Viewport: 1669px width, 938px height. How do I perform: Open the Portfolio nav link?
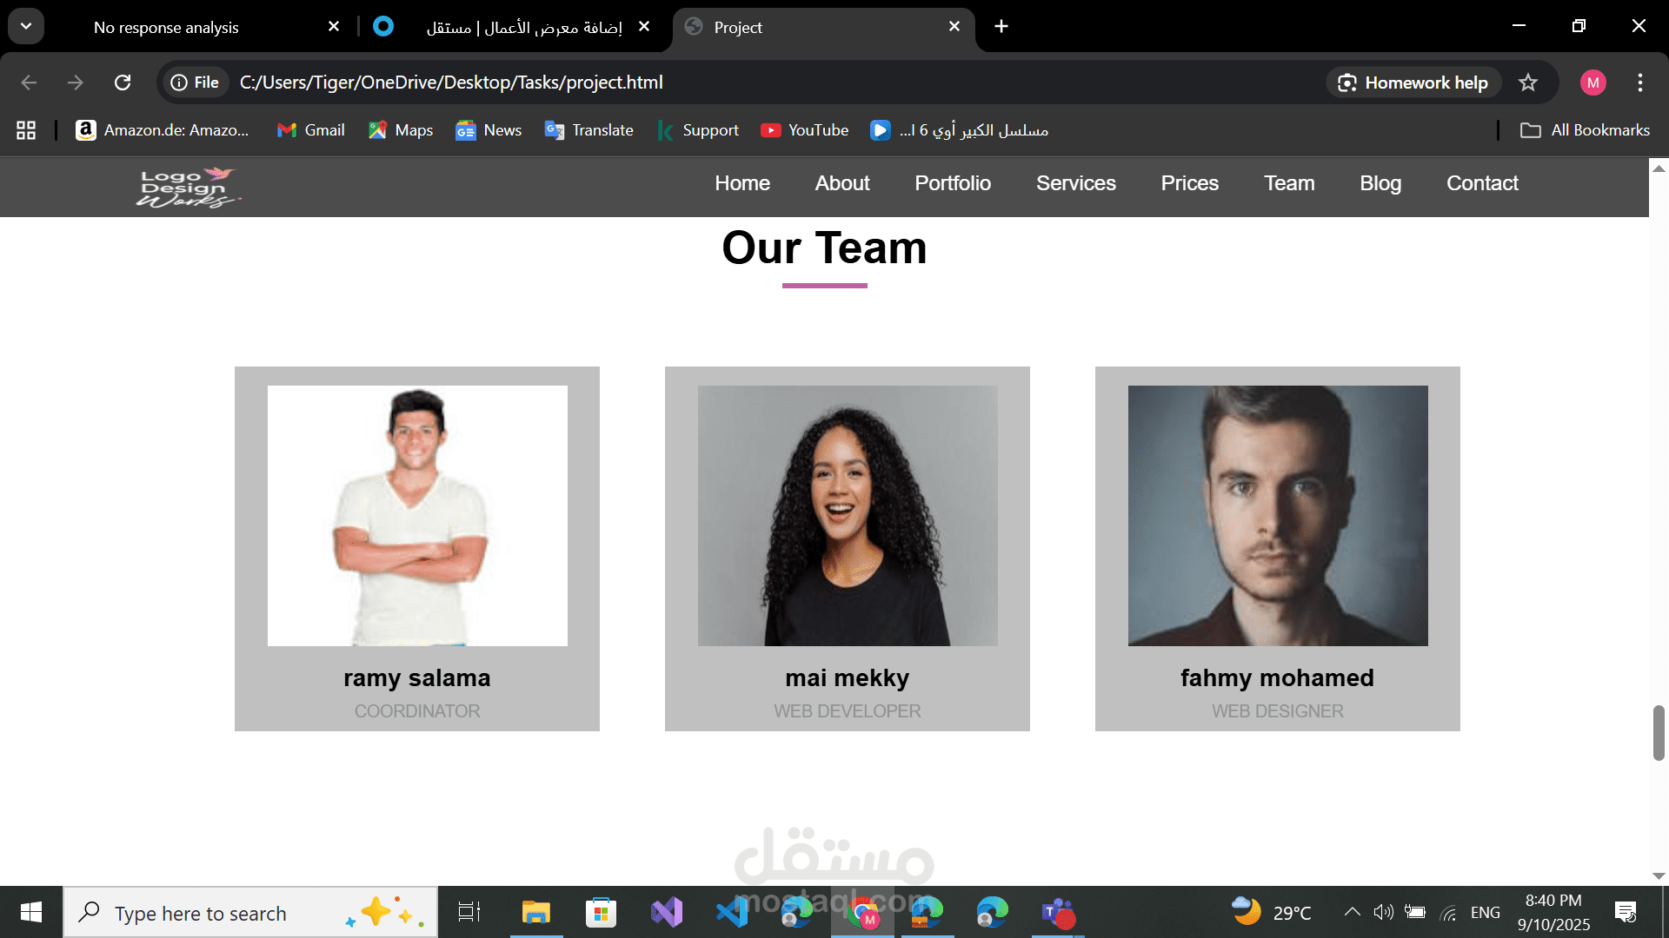[x=953, y=183]
